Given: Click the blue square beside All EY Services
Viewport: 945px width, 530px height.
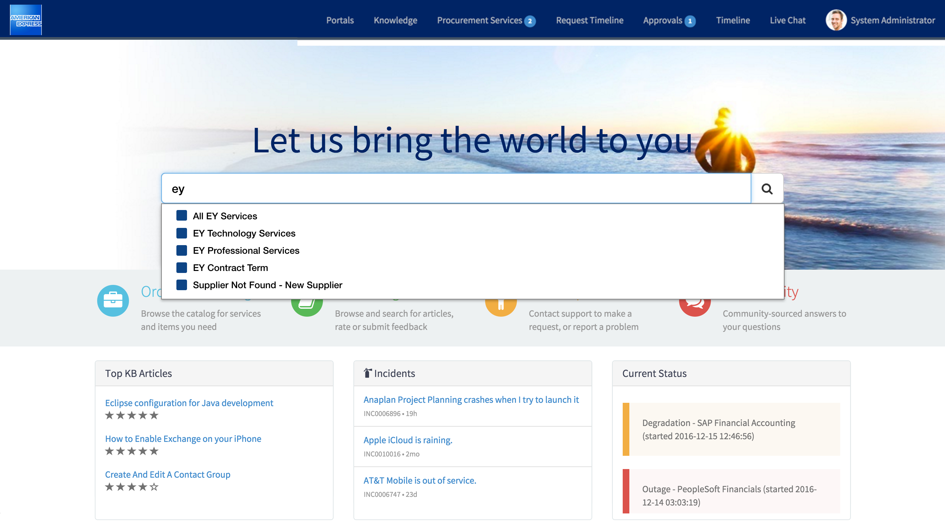Looking at the screenshot, I should pyautogui.click(x=182, y=216).
